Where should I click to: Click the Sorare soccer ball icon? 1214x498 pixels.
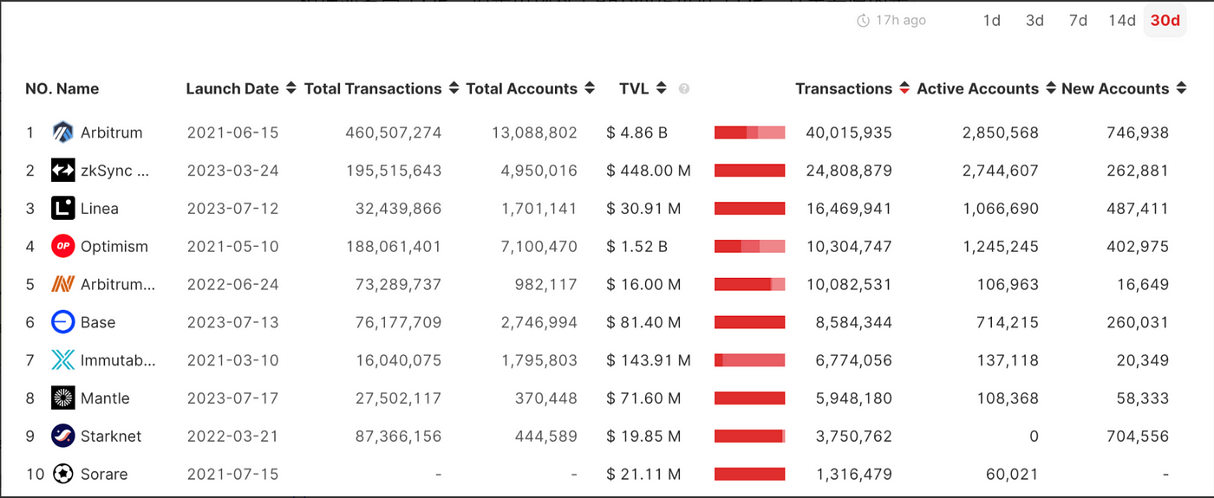(x=62, y=474)
